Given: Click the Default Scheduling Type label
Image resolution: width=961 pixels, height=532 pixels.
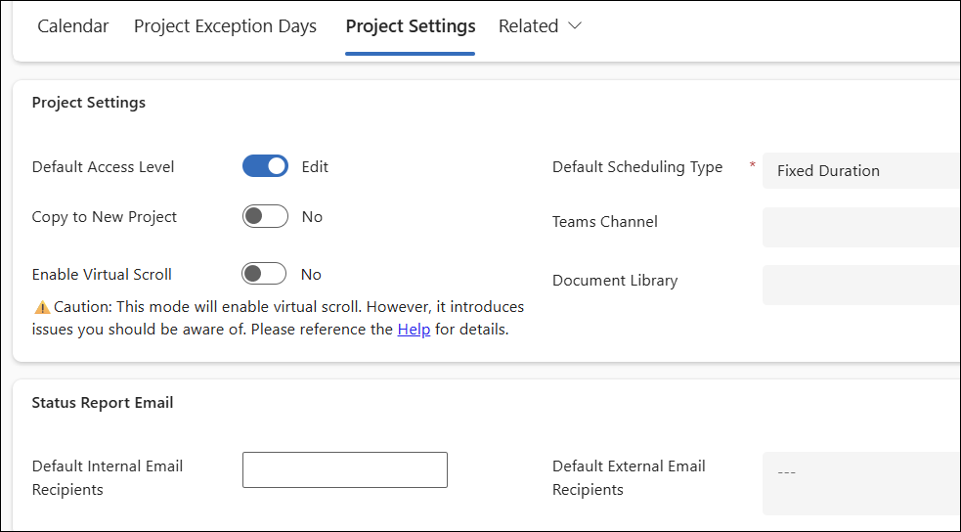Looking at the screenshot, I should point(637,167).
